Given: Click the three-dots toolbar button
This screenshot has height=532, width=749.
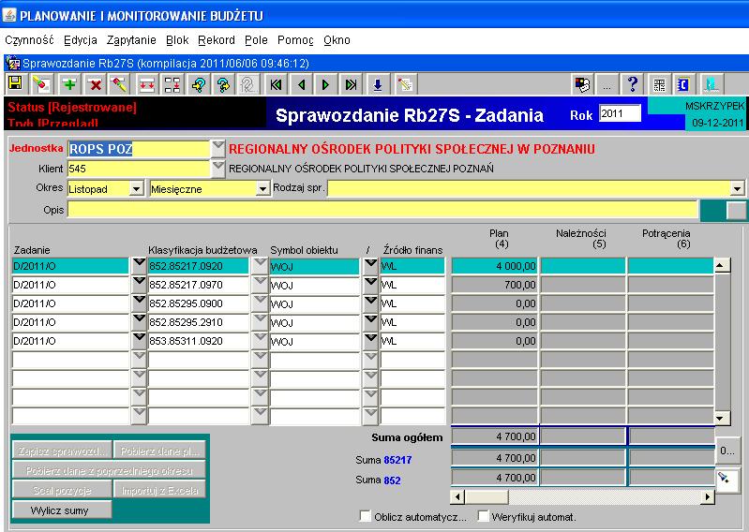Looking at the screenshot, I should click(x=607, y=84).
